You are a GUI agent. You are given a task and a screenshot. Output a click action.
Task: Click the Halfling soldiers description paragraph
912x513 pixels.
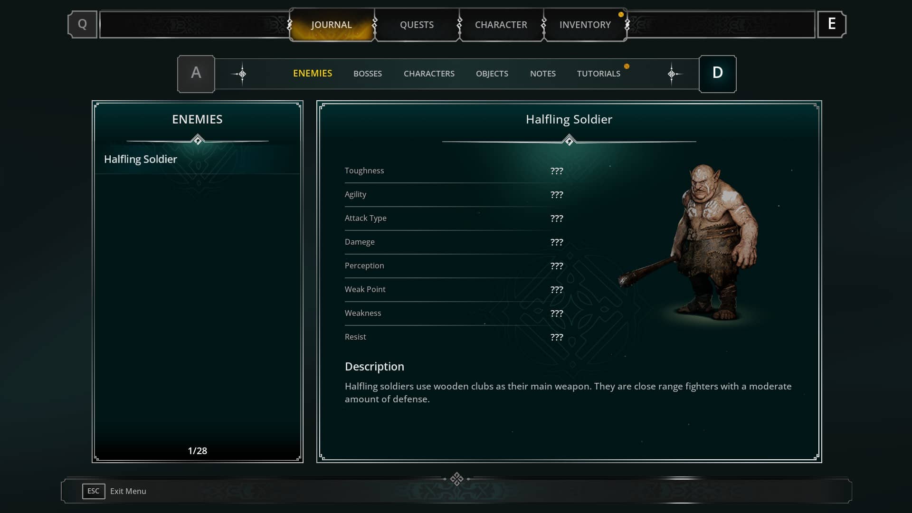click(568, 393)
